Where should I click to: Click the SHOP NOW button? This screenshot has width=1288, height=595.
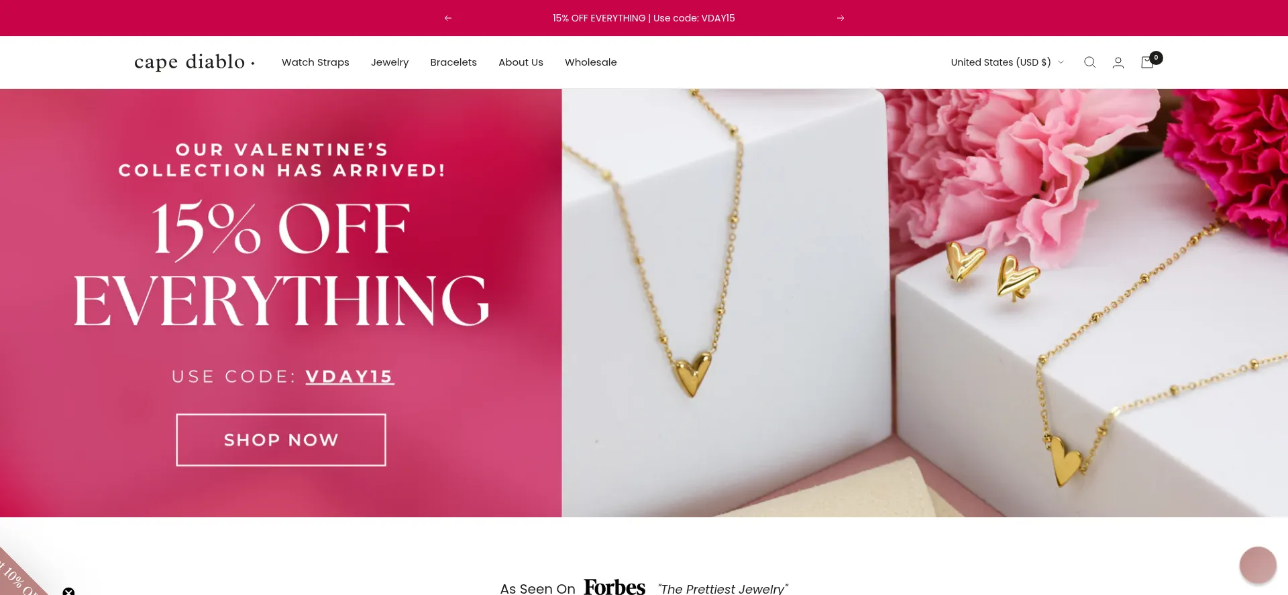[x=281, y=440]
